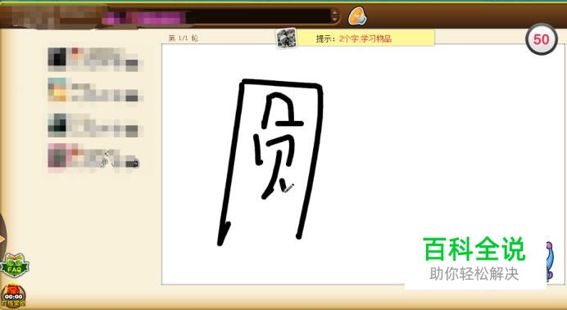Click the 00:00 online reward icon
Screen dimensions: 567x310
13,296
